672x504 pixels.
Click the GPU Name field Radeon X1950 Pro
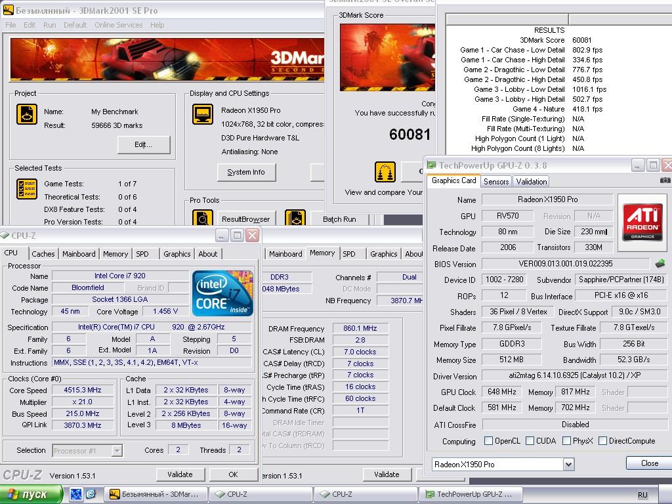tap(547, 199)
